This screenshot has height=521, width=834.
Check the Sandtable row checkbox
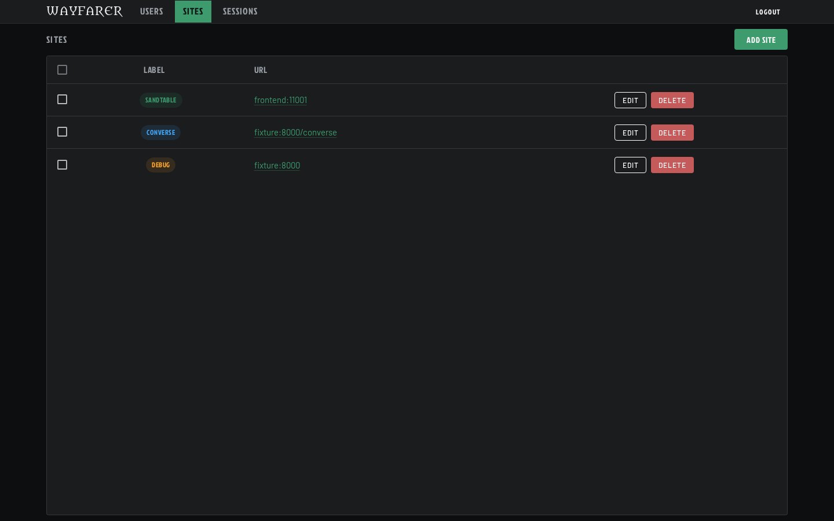(62, 100)
